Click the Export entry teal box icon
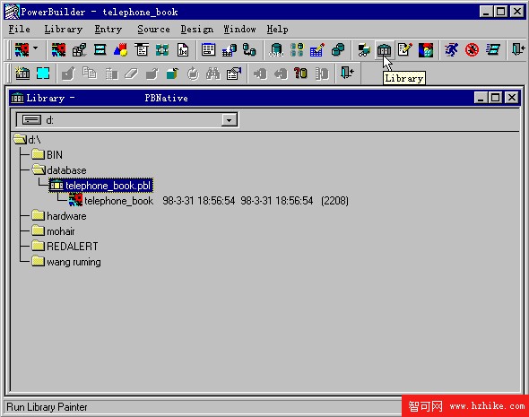 coord(172,73)
